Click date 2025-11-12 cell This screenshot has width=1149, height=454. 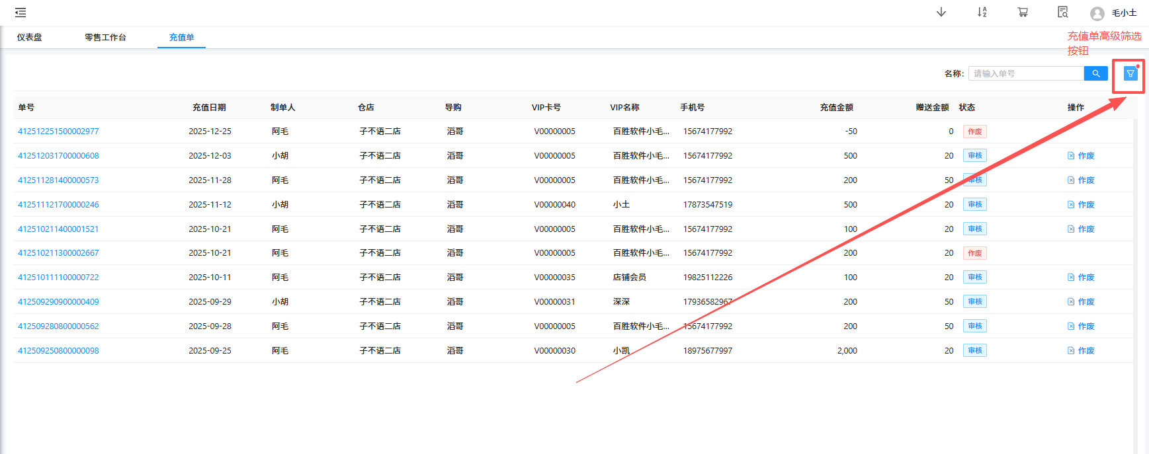(x=210, y=204)
